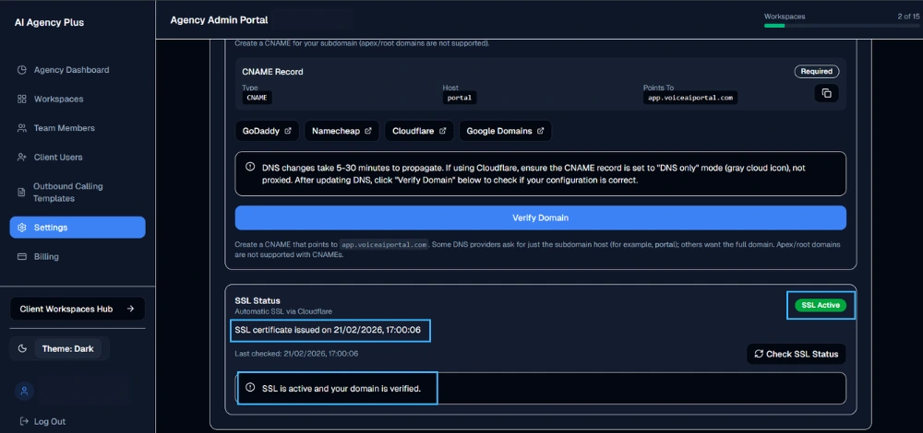The image size is (923, 433).
Task: Click the CNAME type value
Action: pyautogui.click(x=258, y=98)
